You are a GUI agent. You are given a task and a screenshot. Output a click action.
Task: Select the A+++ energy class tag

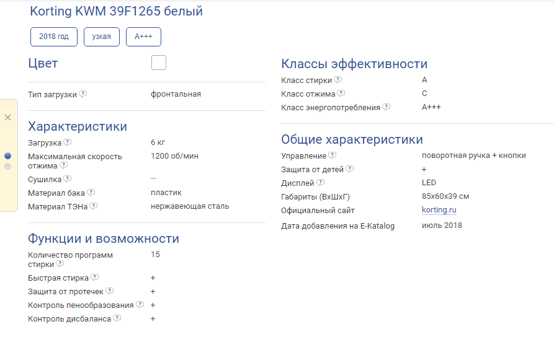(x=143, y=37)
